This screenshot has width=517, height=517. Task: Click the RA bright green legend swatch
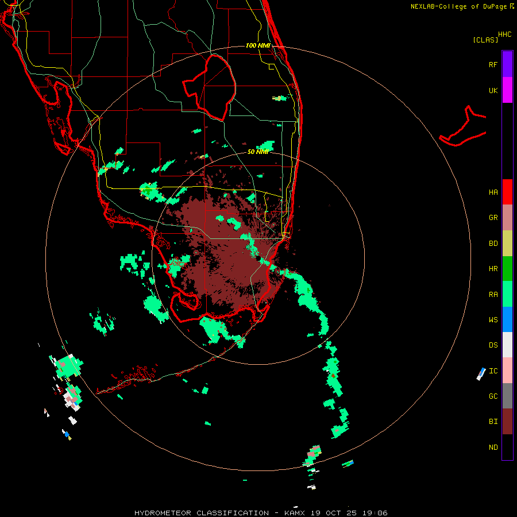pos(507,294)
